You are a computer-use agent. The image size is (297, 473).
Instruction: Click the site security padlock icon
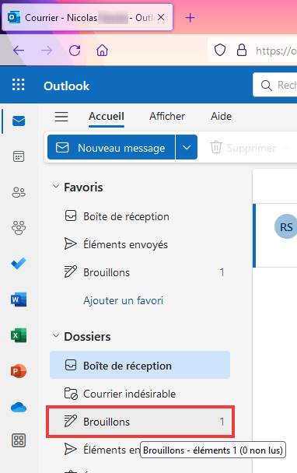(242, 50)
